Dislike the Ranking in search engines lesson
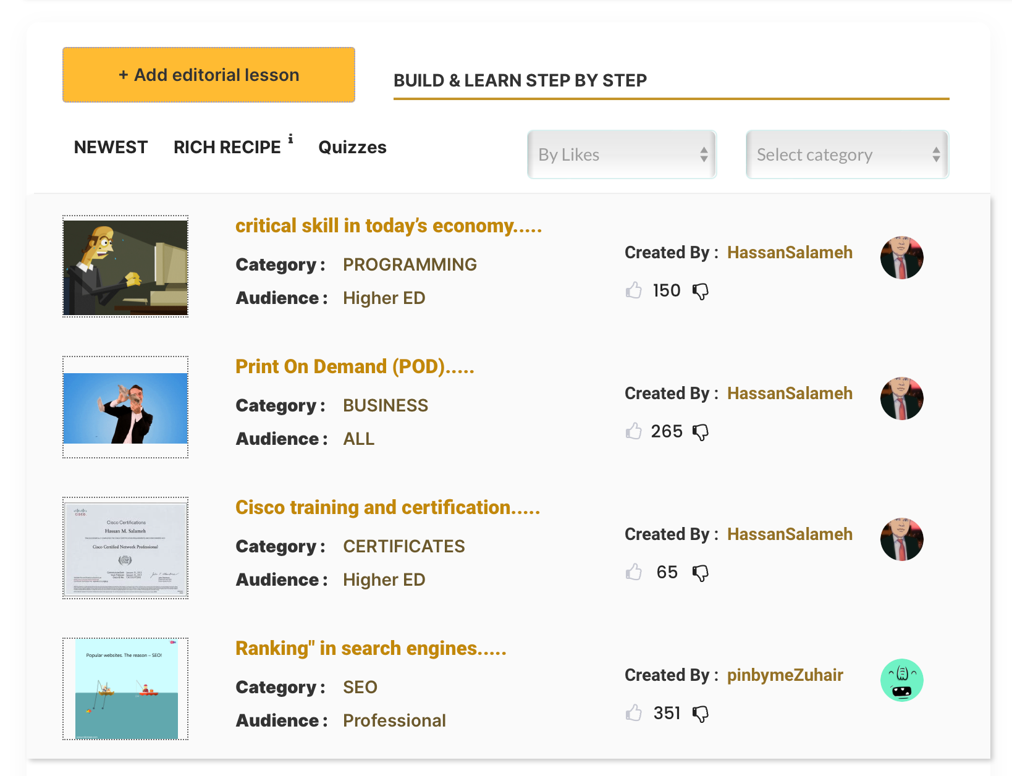The height and width of the screenshot is (776, 1012). tap(701, 714)
